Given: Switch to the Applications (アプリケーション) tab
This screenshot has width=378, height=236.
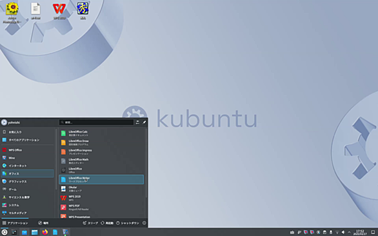Looking at the screenshot, I should coord(15,223).
